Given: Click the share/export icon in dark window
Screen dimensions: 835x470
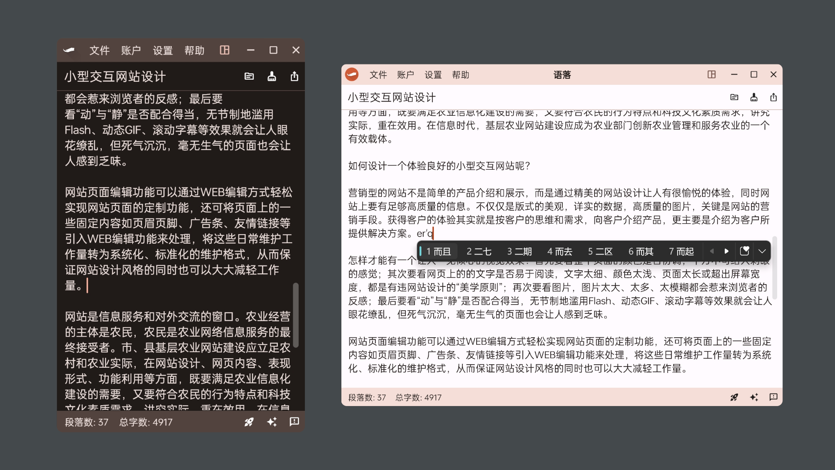Looking at the screenshot, I should pyautogui.click(x=294, y=77).
